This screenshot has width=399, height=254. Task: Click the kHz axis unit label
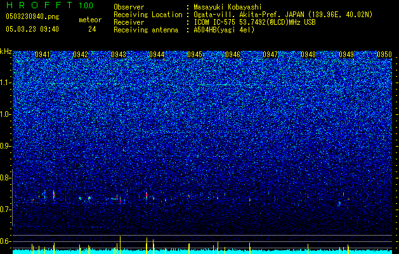(x=6, y=51)
